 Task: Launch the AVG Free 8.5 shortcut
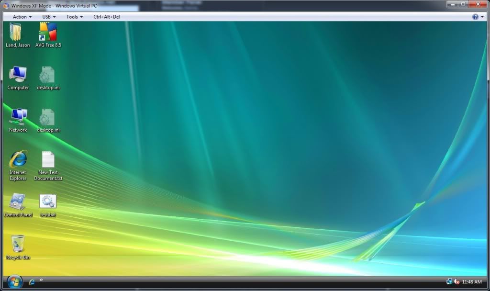(48, 35)
